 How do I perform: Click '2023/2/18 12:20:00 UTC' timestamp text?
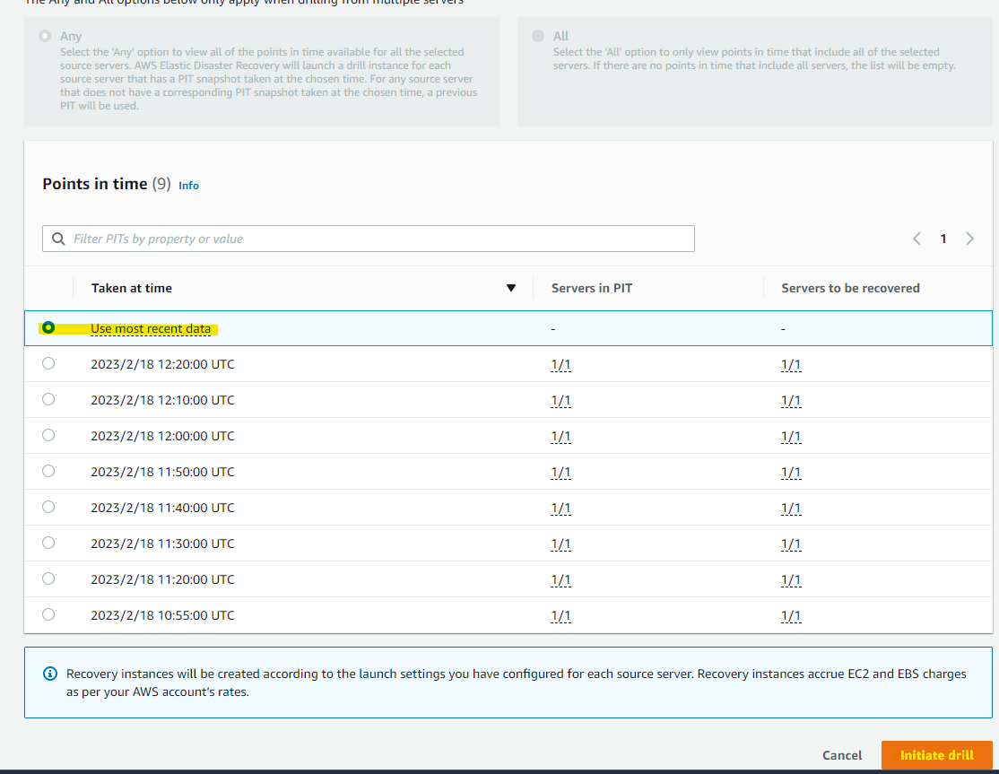click(162, 364)
